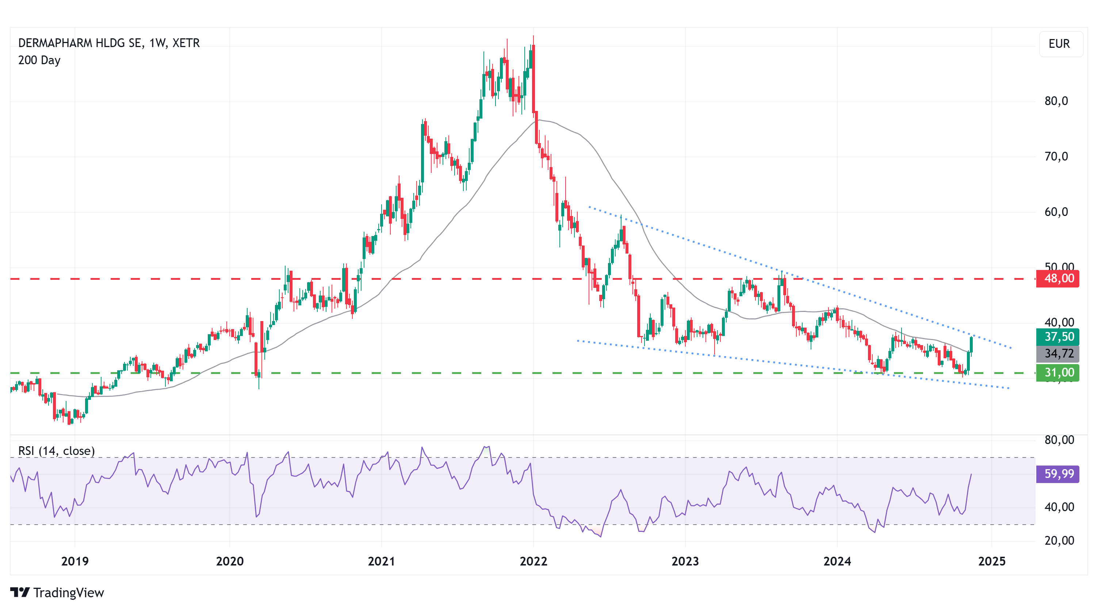Image resolution: width=1098 pixels, height=610 pixels.
Task: Click the 200 Day indicator label
Action: pyautogui.click(x=39, y=60)
